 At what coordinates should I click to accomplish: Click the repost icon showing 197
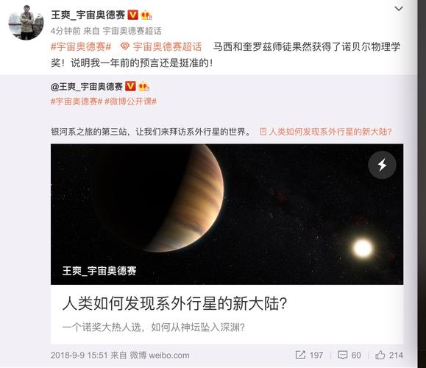(309, 355)
